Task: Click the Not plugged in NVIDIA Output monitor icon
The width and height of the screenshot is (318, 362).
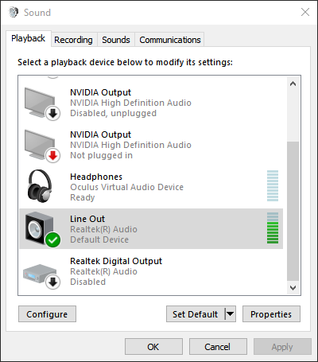Action: coord(42,146)
